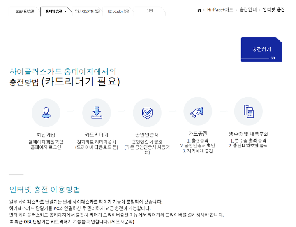Switch to 무인, CD/ATM 충전 tab
The image size is (296, 227).
click(87, 12)
